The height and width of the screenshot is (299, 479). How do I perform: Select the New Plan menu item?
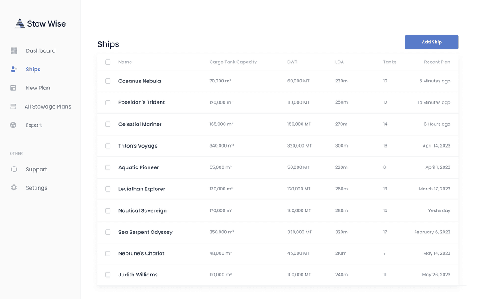[38, 88]
